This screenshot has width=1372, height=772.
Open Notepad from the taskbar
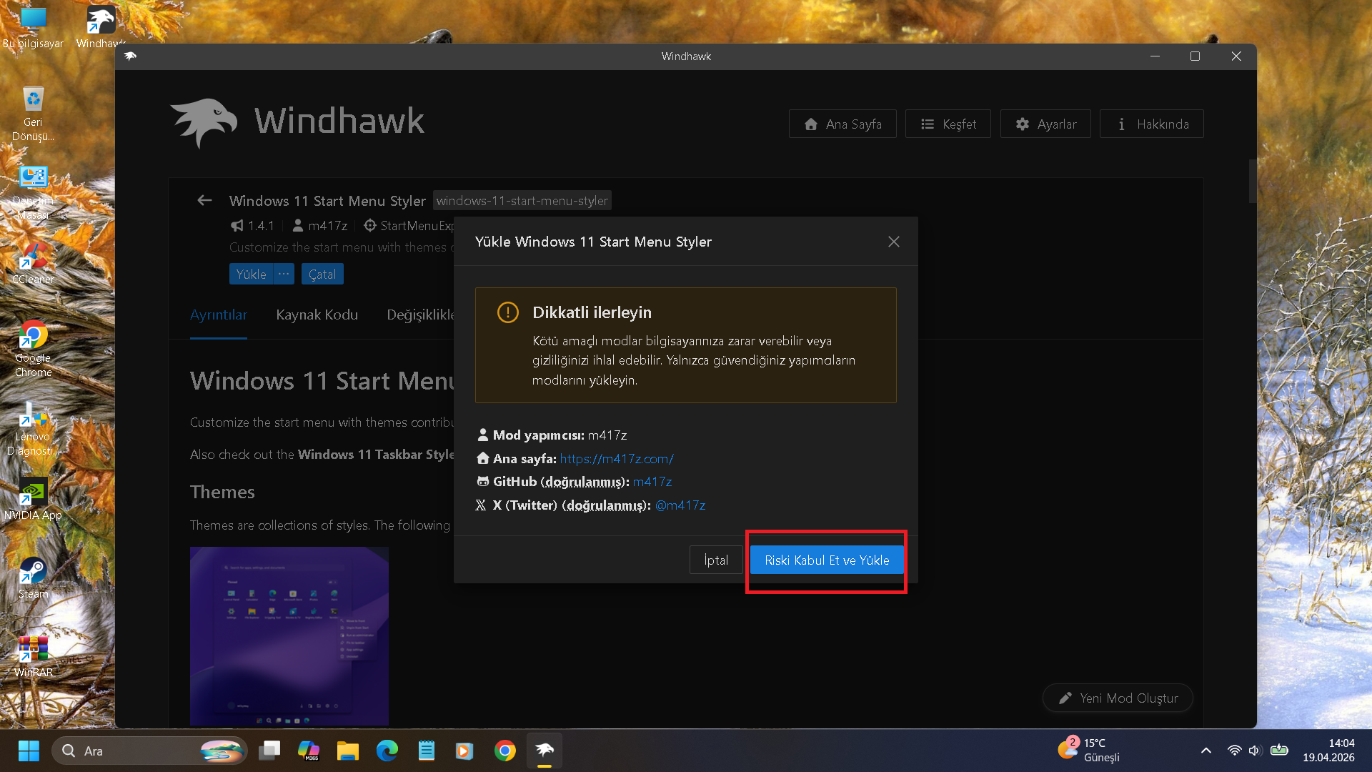click(427, 751)
